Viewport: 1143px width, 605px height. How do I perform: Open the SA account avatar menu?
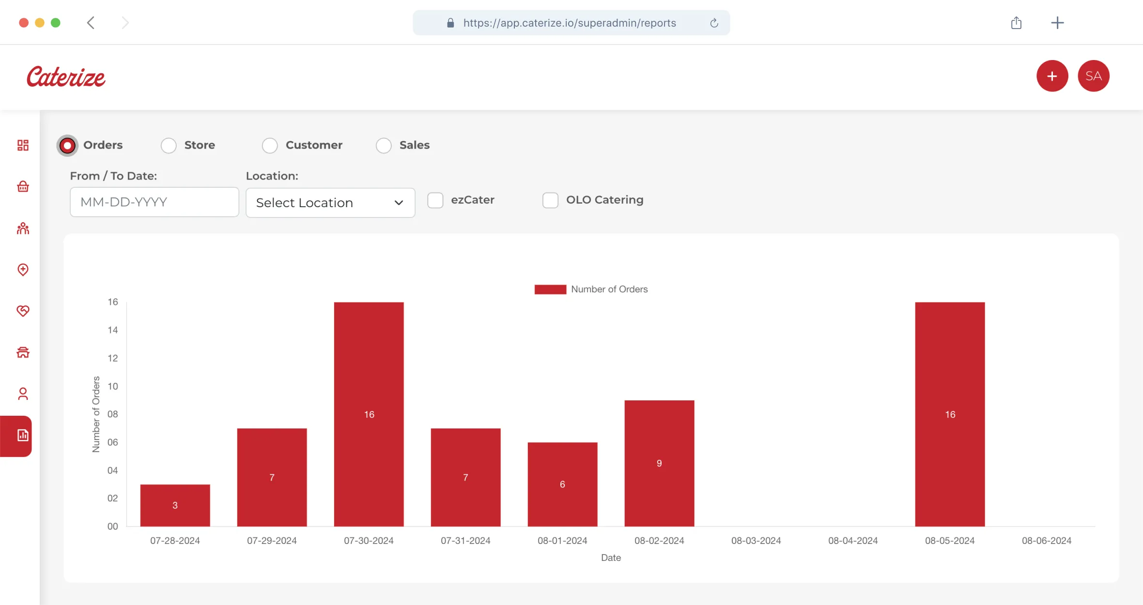click(x=1093, y=76)
